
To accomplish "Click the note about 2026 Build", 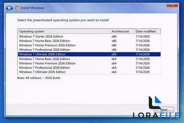I will click(39, 78).
